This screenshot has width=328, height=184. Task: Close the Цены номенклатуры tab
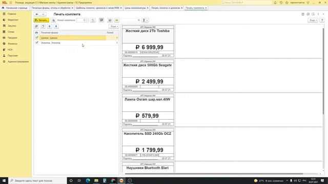[148, 8]
